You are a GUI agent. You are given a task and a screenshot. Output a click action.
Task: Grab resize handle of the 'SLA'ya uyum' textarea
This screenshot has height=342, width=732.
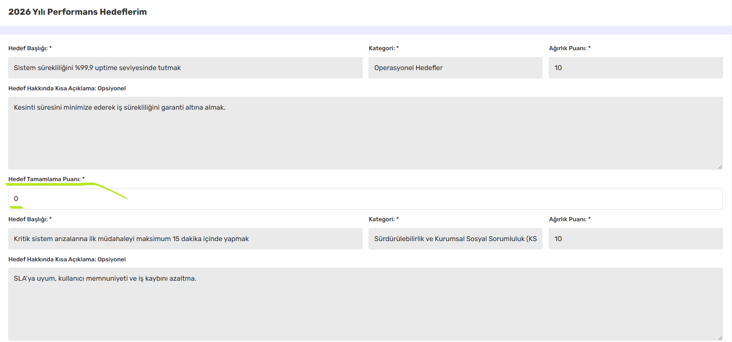(x=720, y=337)
